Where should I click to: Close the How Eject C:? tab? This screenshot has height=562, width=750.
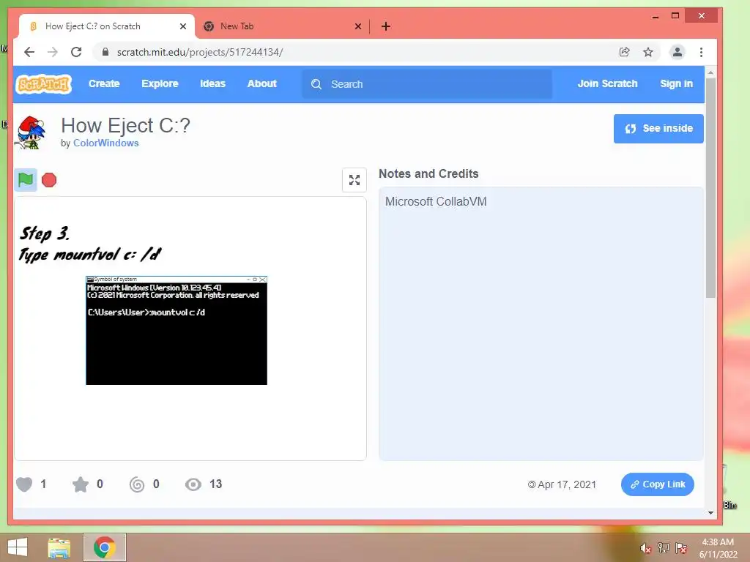182,27
